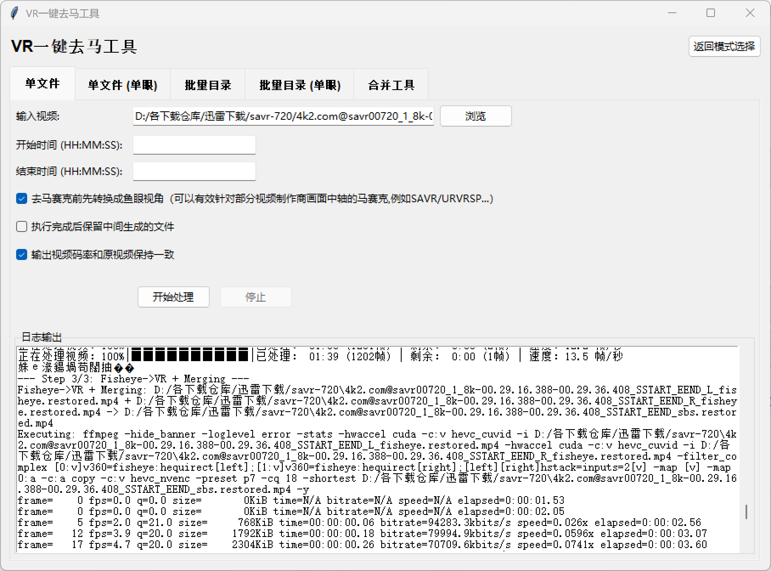Enable 执行完成后保留中间生成的文件 checkbox

(x=22, y=226)
